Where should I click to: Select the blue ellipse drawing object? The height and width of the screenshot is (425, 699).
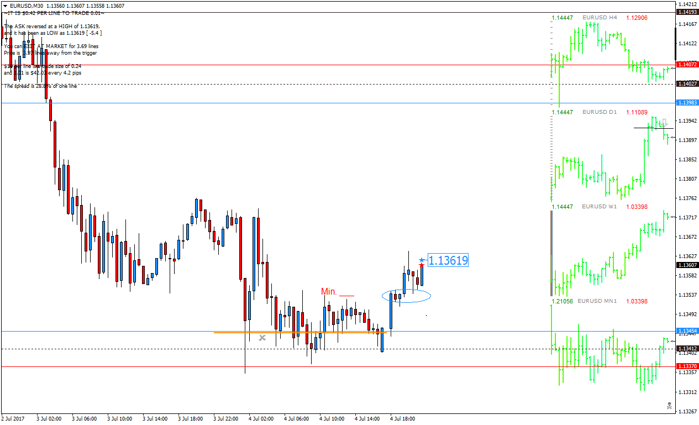tap(407, 296)
